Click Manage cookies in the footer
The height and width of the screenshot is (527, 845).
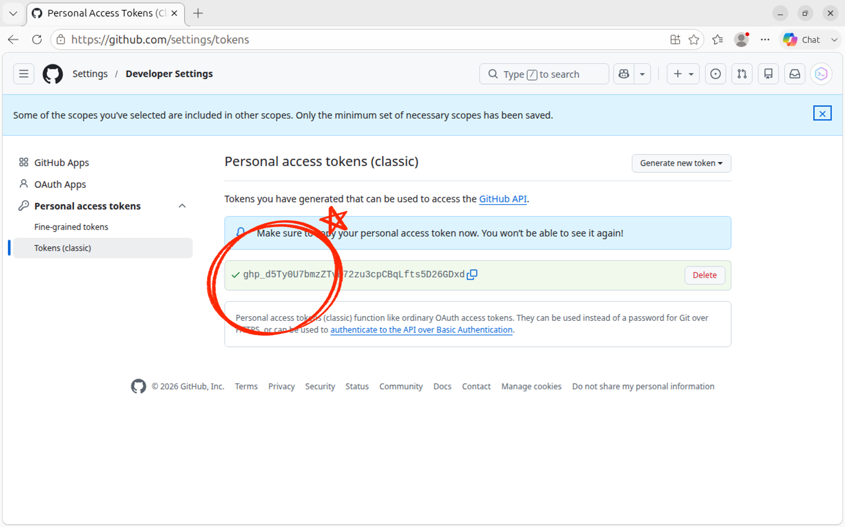pyautogui.click(x=531, y=386)
